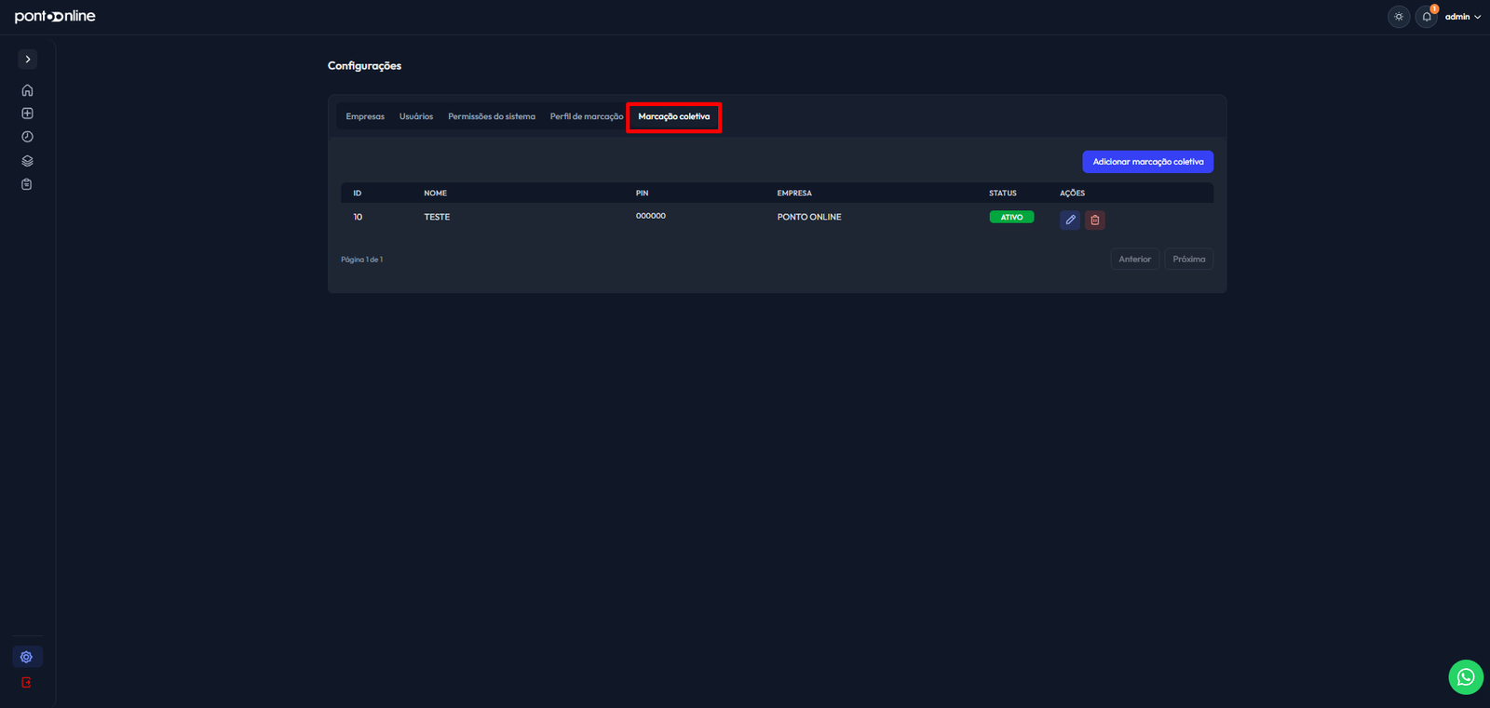Image resolution: width=1490 pixels, height=708 pixels.
Task: Click the 000000 PIN value
Action: 651,216
